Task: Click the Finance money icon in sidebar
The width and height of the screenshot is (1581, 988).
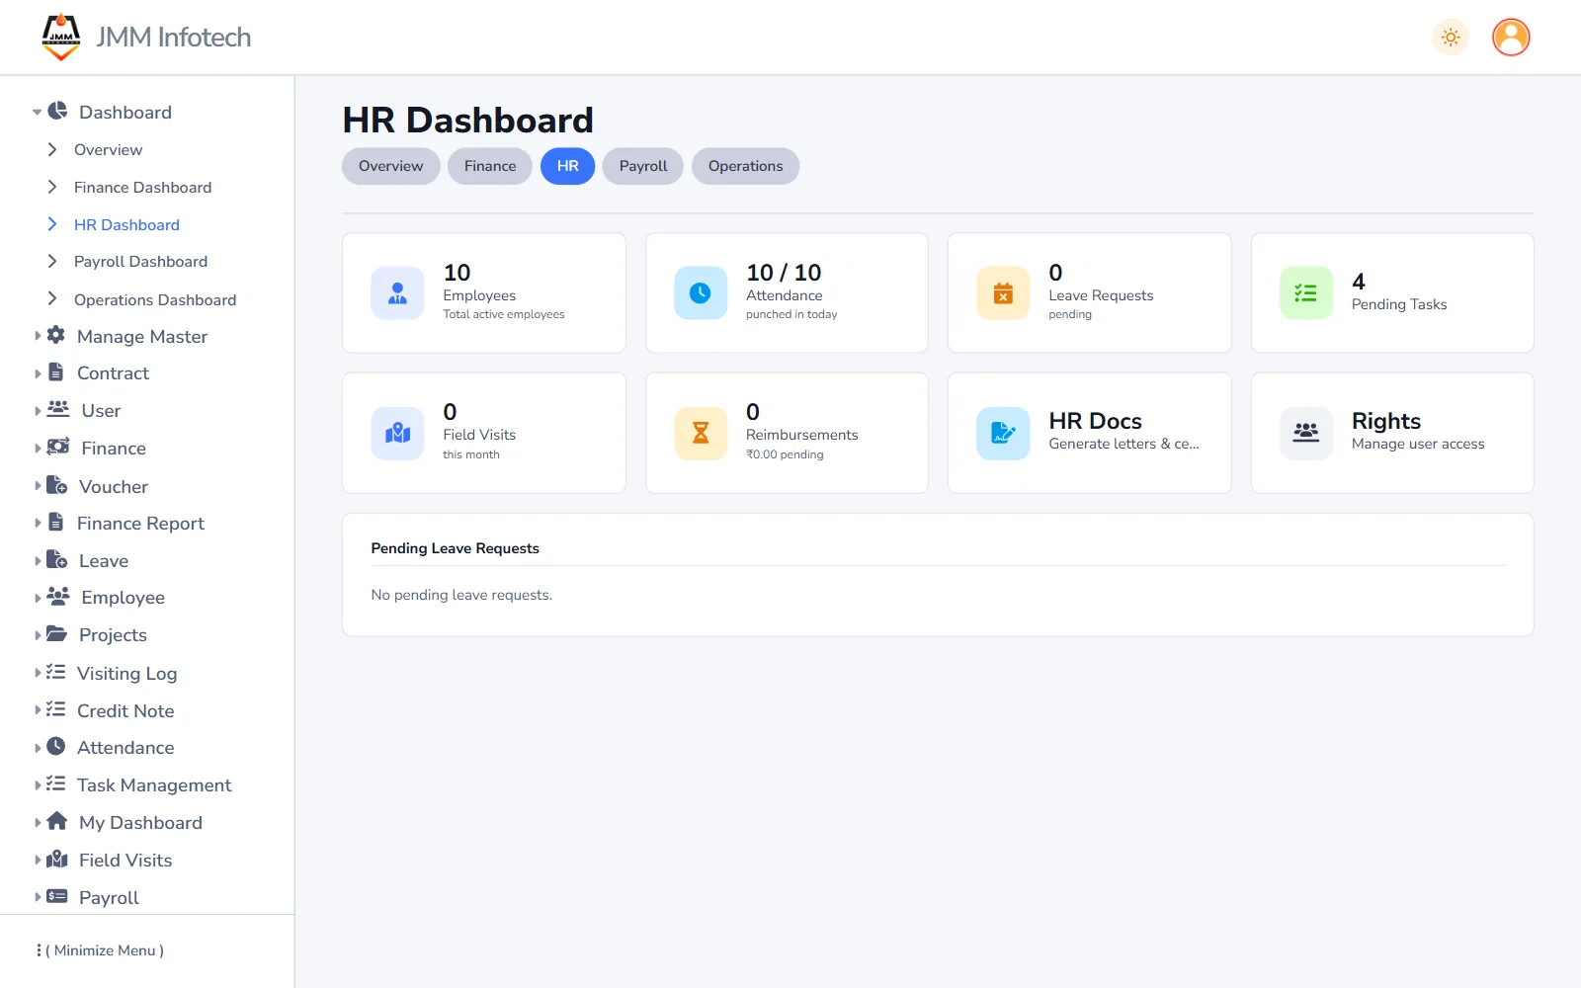Action: (x=58, y=447)
